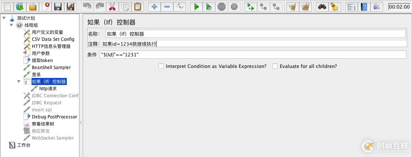The height and width of the screenshot is (157, 412).
Task: Redo the last change
Action: coord(100,7)
